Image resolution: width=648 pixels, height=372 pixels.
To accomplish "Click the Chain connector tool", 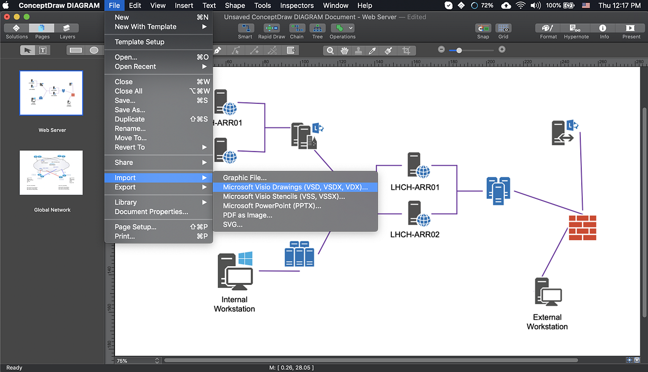I will pyautogui.click(x=297, y=28).
